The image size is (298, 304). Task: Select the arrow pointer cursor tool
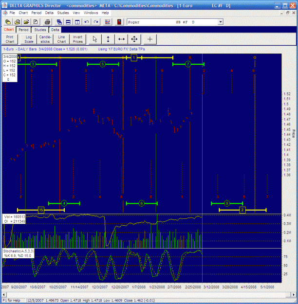pos(95,39)
